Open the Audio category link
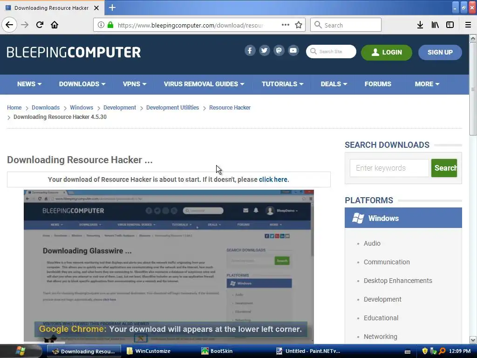 click(x=372, y=243)
